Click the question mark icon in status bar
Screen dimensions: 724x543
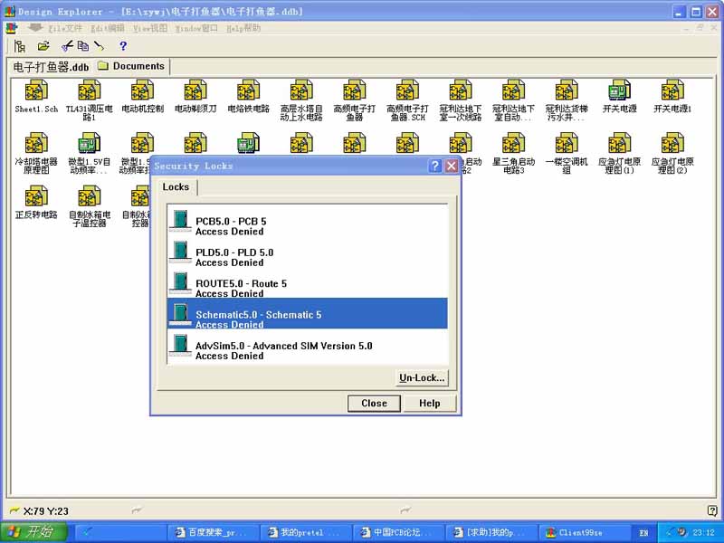tap(712, 510)
